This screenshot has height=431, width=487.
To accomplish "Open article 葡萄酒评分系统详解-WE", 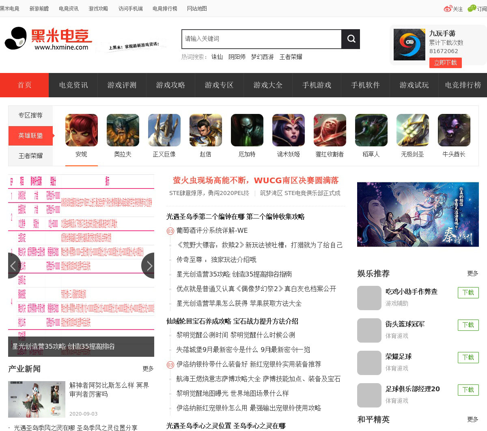I will (x=212, y=230).
